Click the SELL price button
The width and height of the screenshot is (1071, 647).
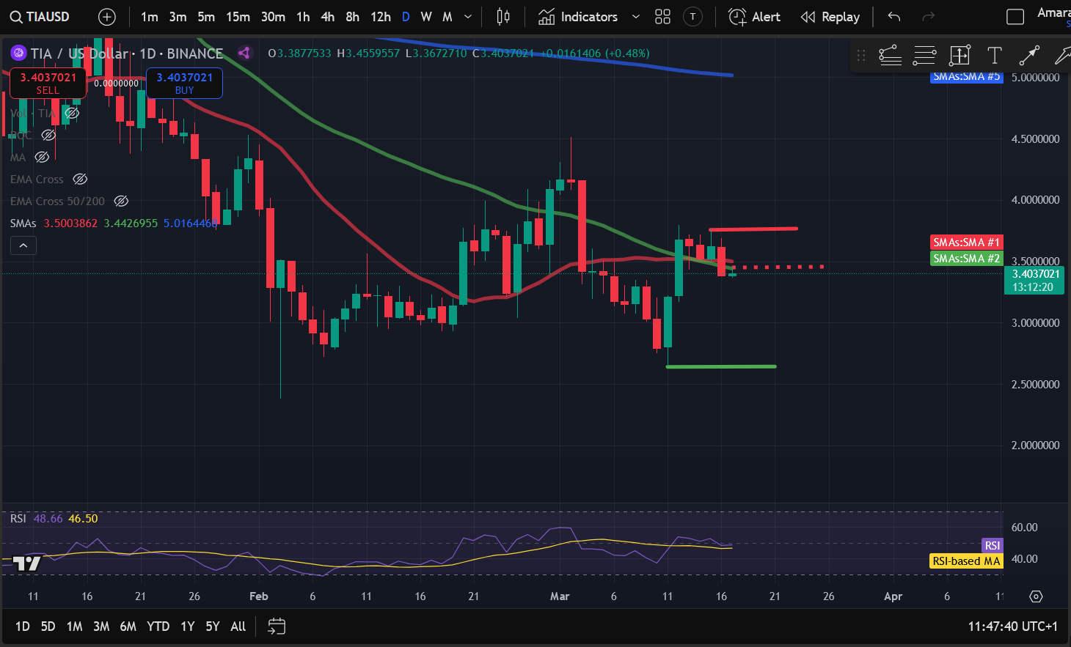tap(48, 83)
